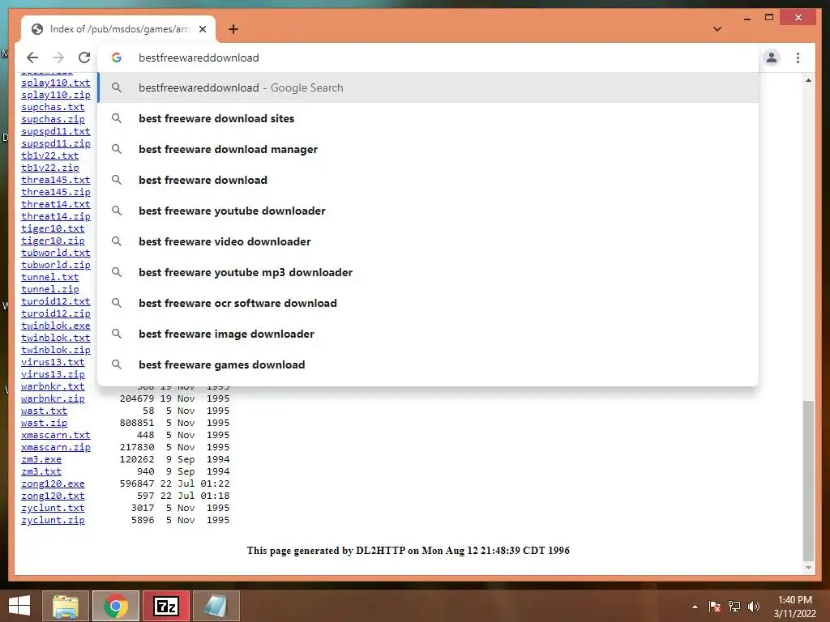Viewport: 830px width, 622px height.
Task: Reload the page with the refresh icon
Action: [84, 58]
